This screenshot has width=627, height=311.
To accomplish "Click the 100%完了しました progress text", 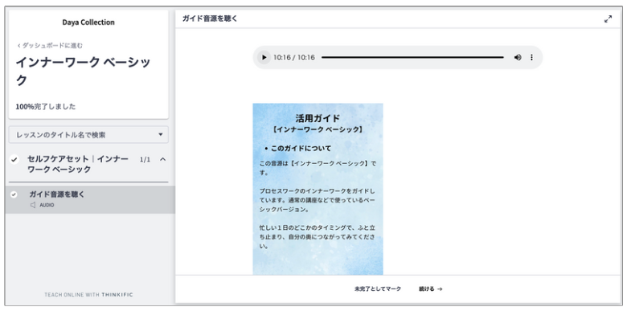I will 46,107.
